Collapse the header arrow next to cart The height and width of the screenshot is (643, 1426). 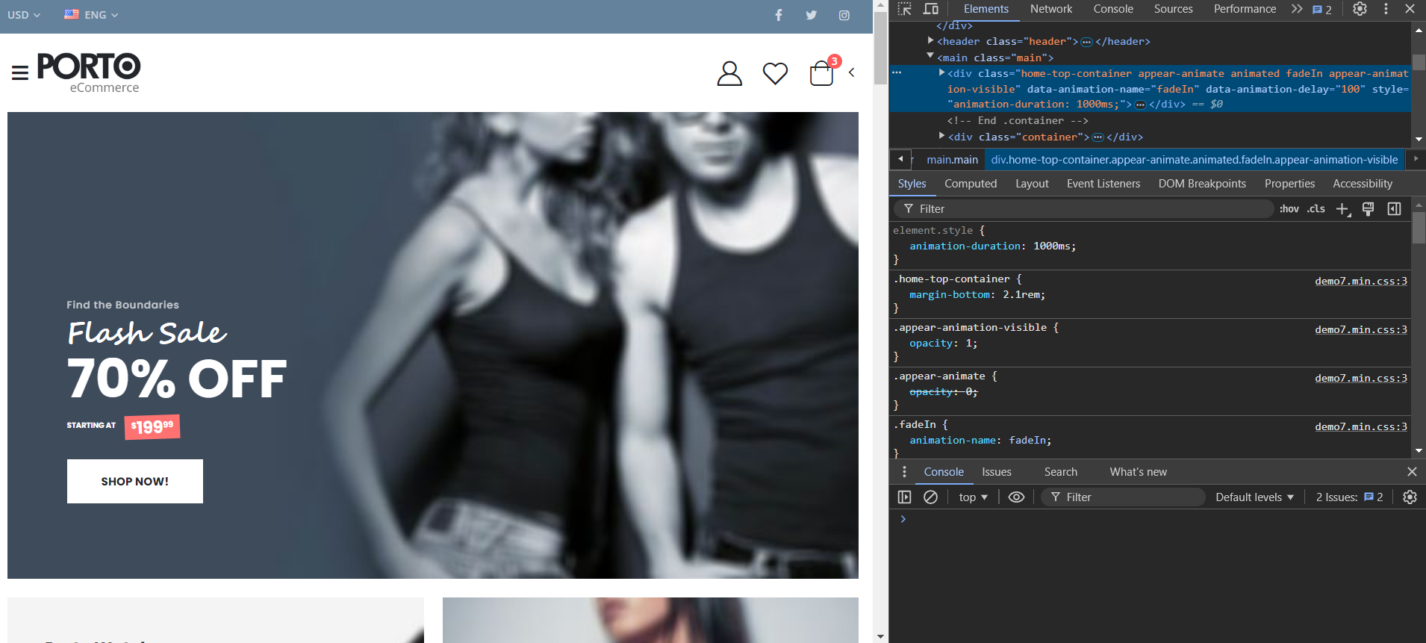pyautogui.click(x=851, y=72)
